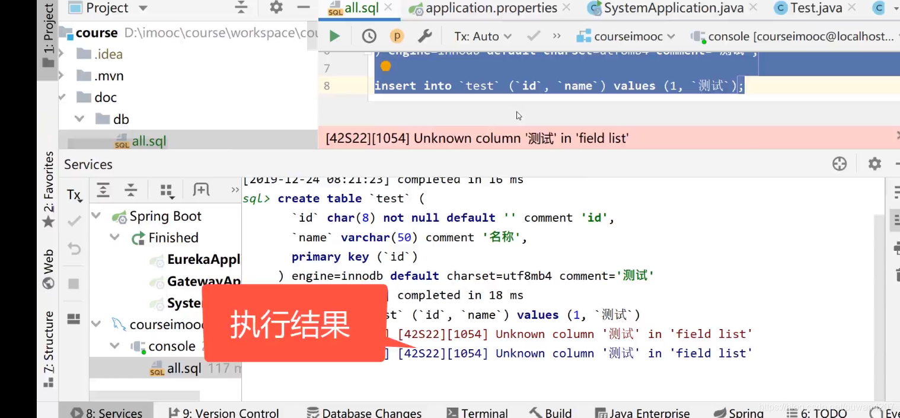This screenshot has height=418, width=900.
Task: Open console settings wrench icon
Action: [x=425, y=36]
